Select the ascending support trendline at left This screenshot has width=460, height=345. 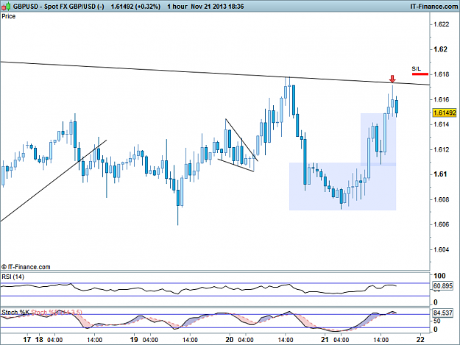(54, 180)
